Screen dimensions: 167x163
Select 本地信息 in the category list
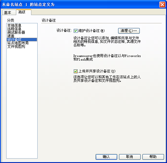[x=14, y=25]
